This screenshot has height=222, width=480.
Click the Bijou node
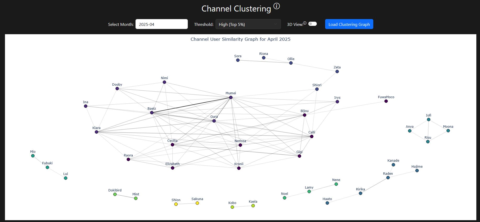click(x=304, y=115)
